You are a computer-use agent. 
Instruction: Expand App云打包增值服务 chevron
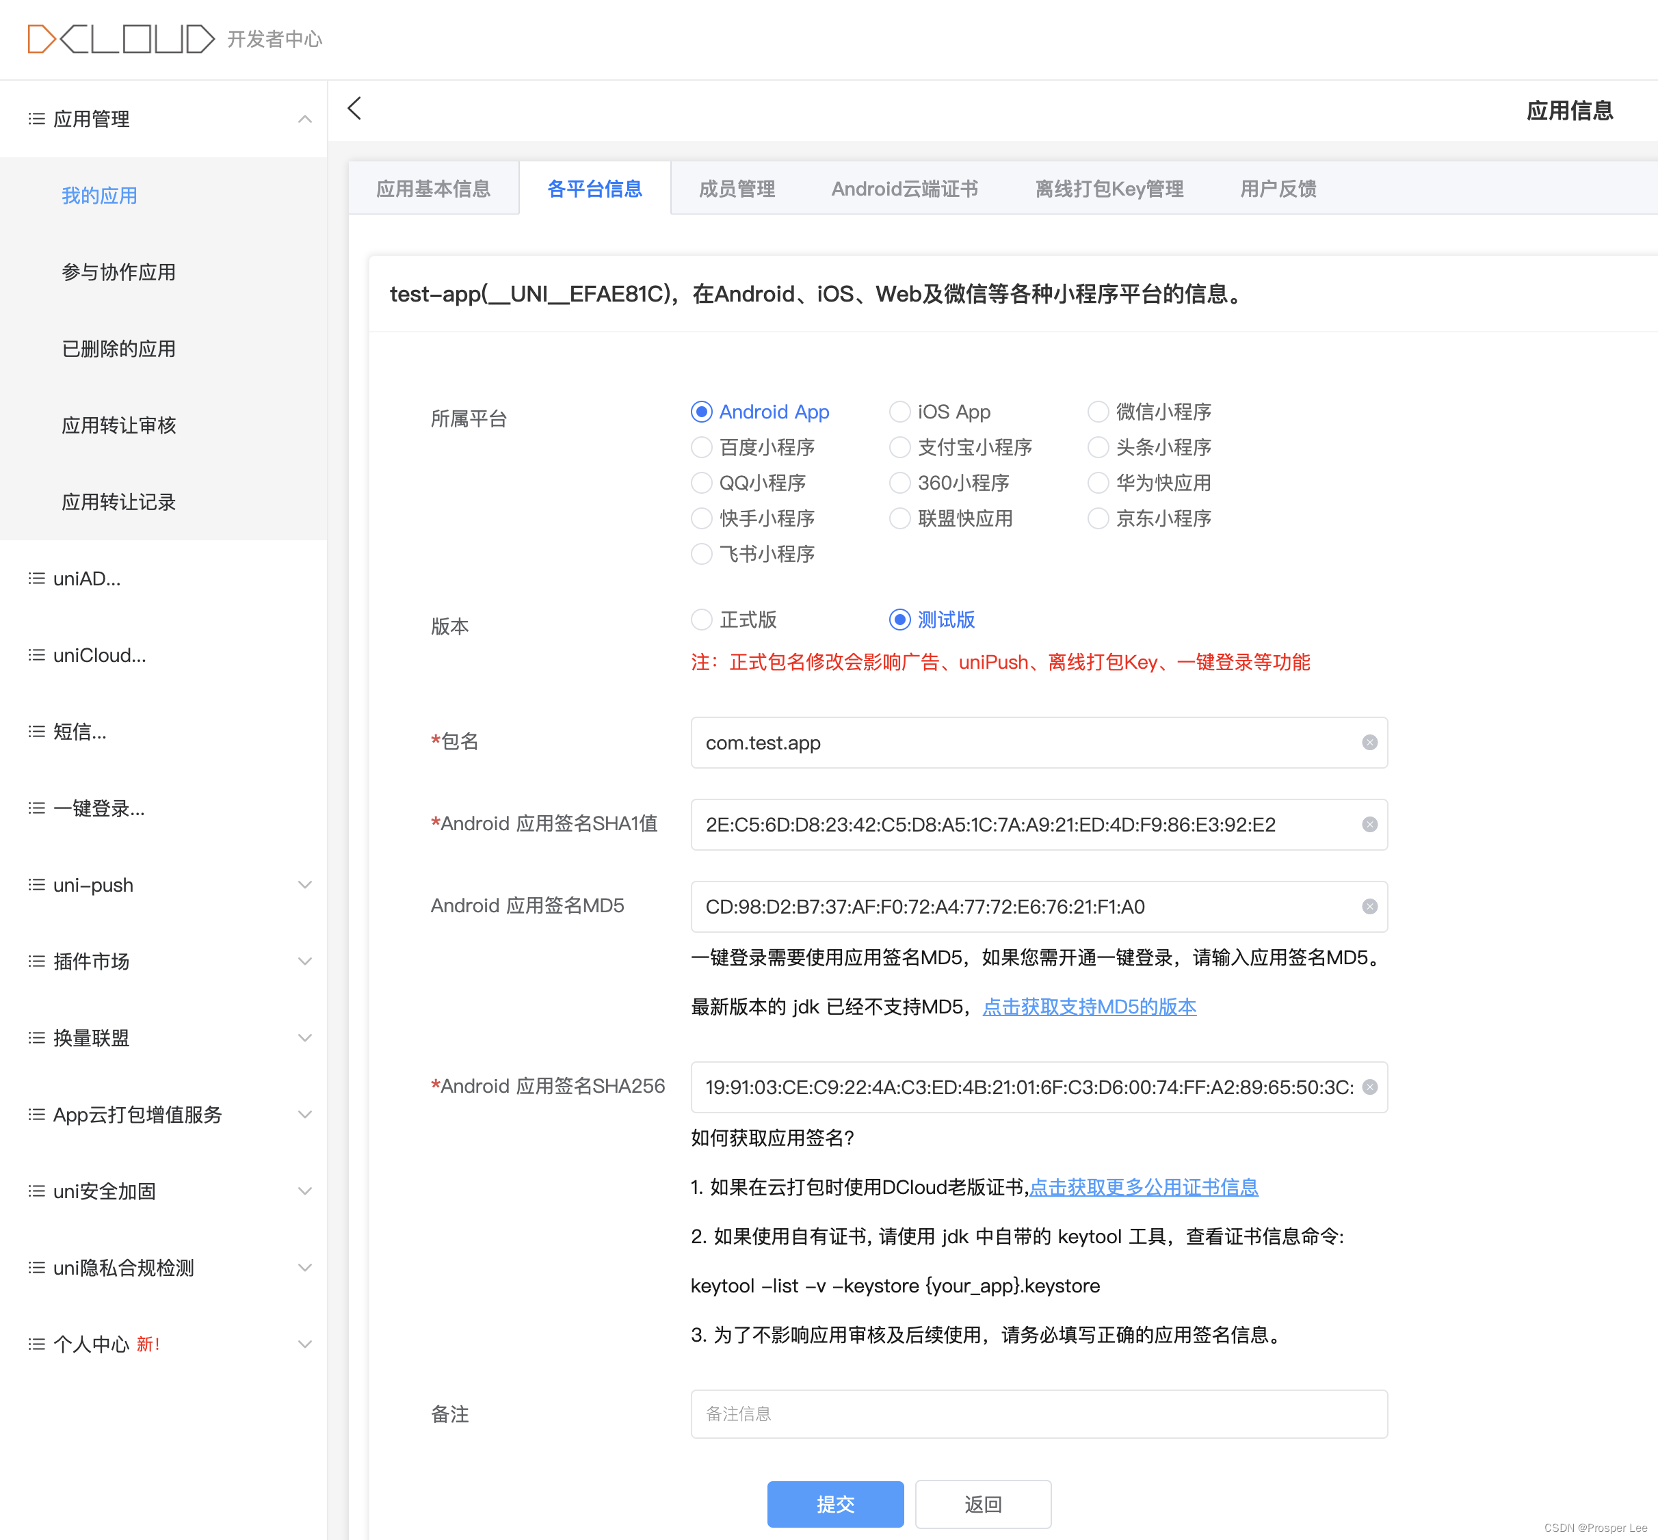(305, 1115)
